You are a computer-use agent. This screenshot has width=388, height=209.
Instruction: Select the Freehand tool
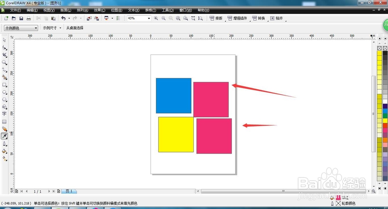[x=4, y=70]
